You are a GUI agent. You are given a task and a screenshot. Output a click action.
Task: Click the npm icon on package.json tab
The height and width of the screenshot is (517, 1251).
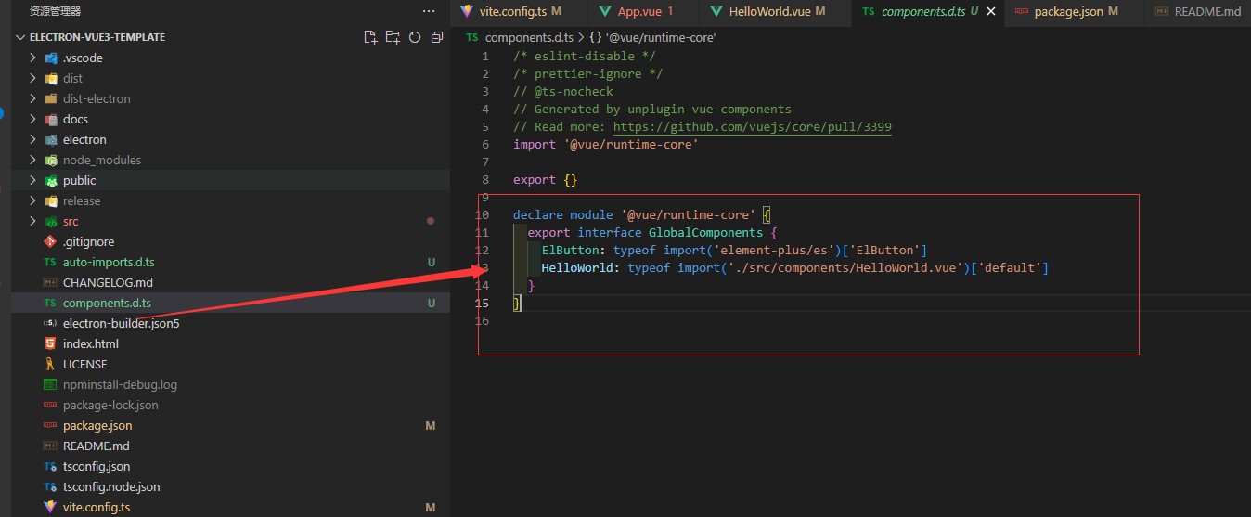[1022, 11]
